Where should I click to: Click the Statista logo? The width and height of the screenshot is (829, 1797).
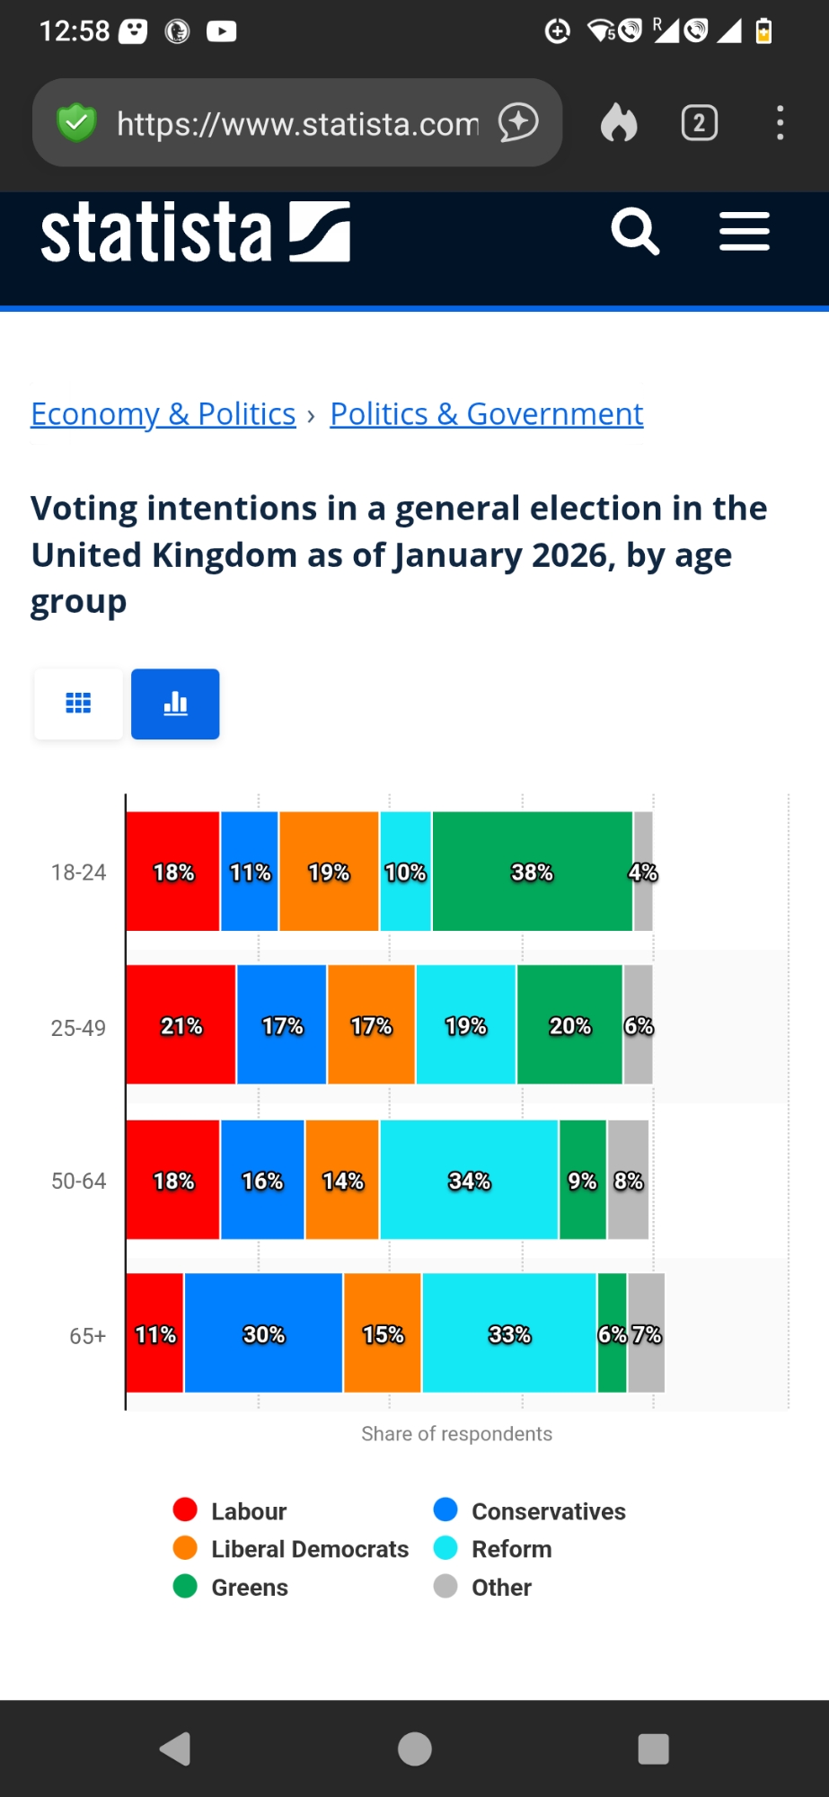(x=195, y=233)
